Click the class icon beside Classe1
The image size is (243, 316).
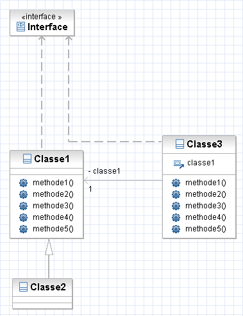27,159
